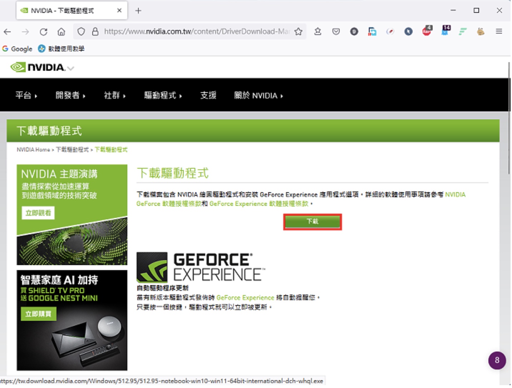Reload the page with the refresh icon
Screen dimensions: 512x388
(44, 32)
